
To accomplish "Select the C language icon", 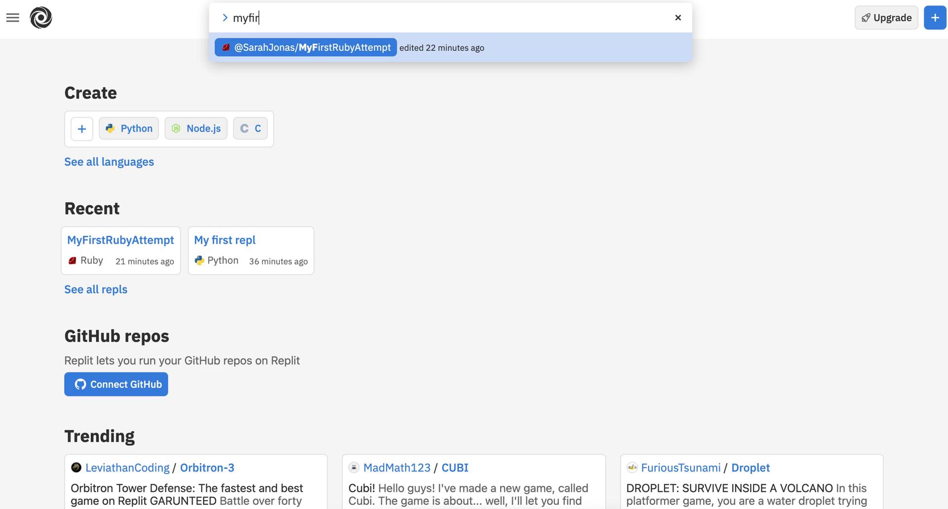I will [x=244, y=128].
